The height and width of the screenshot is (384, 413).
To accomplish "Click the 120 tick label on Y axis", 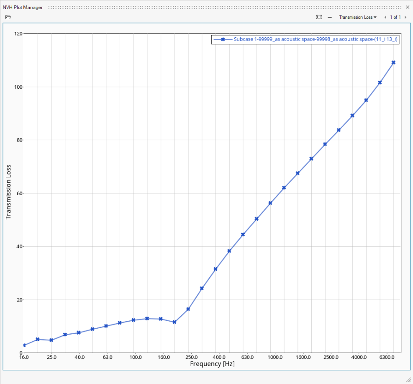I will (17, 34).
